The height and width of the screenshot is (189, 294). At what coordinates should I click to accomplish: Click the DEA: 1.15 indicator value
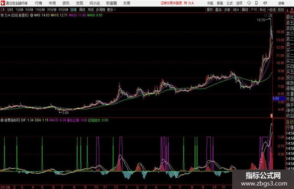[41, 120]
